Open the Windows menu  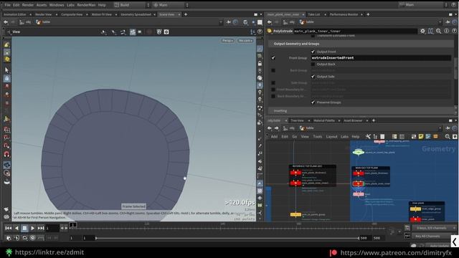[x=57, y=5]
